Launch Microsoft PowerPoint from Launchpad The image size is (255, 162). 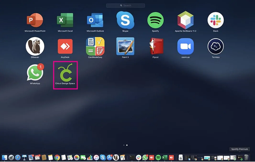tap(35, 20)
